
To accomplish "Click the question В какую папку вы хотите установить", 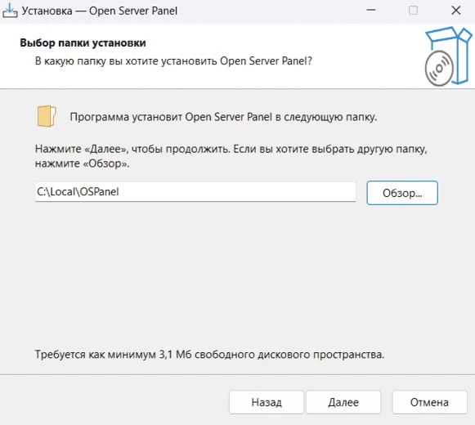I will (173, 60).
